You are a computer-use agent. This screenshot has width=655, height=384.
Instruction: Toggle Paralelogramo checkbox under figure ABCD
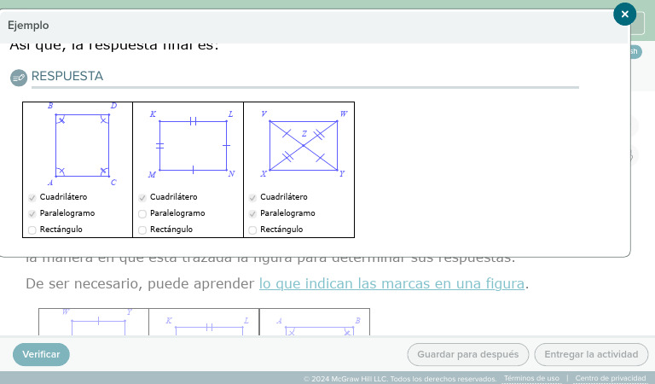[32, 214]
